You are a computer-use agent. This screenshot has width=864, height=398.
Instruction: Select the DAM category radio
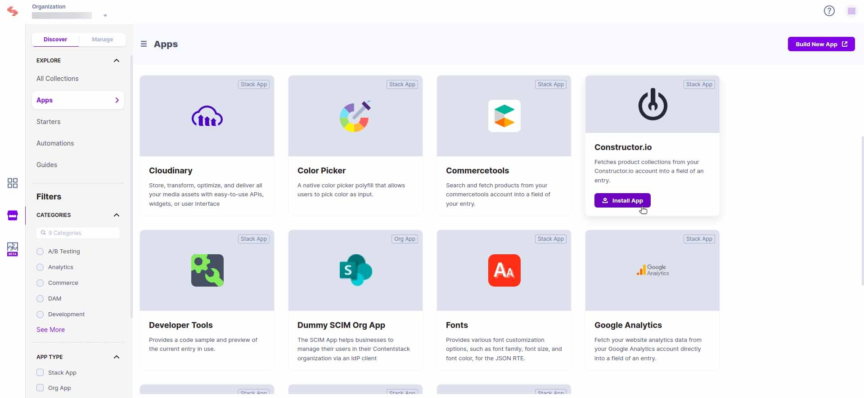click(x=40, y=299)
